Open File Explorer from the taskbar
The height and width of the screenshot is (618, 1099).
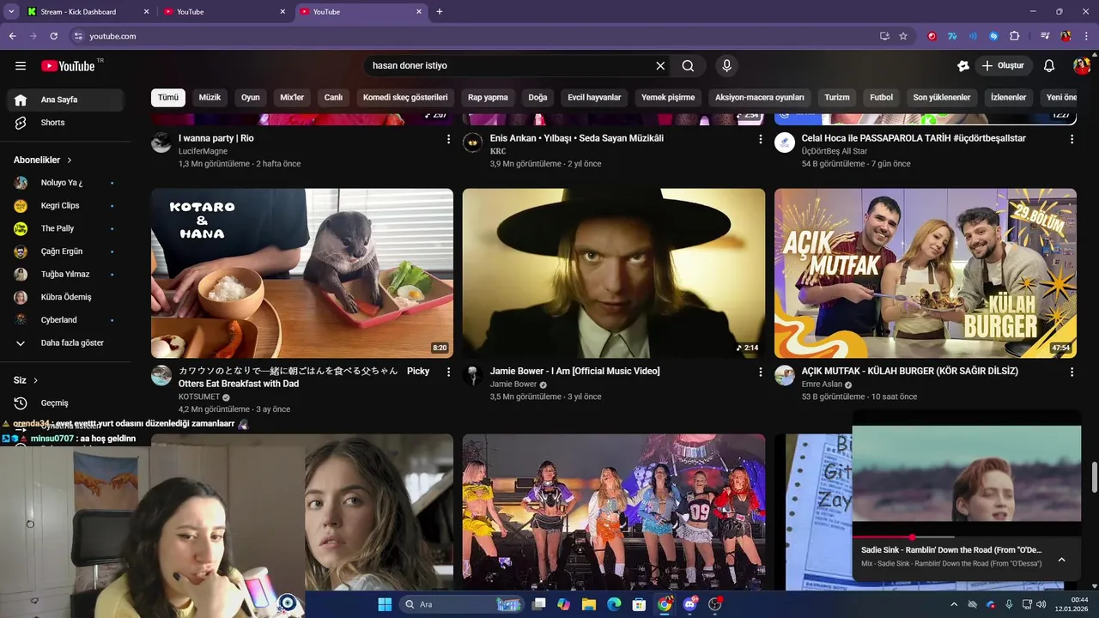tap(589, 604)
